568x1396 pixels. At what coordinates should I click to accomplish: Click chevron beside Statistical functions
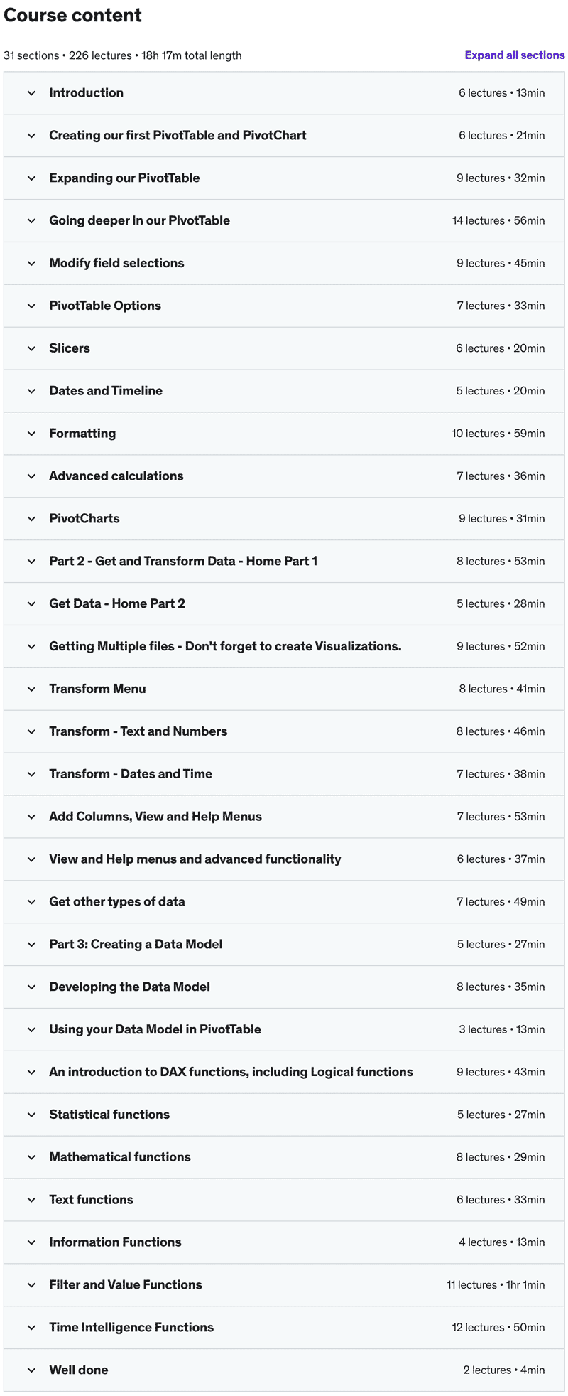click(31, 1115)
